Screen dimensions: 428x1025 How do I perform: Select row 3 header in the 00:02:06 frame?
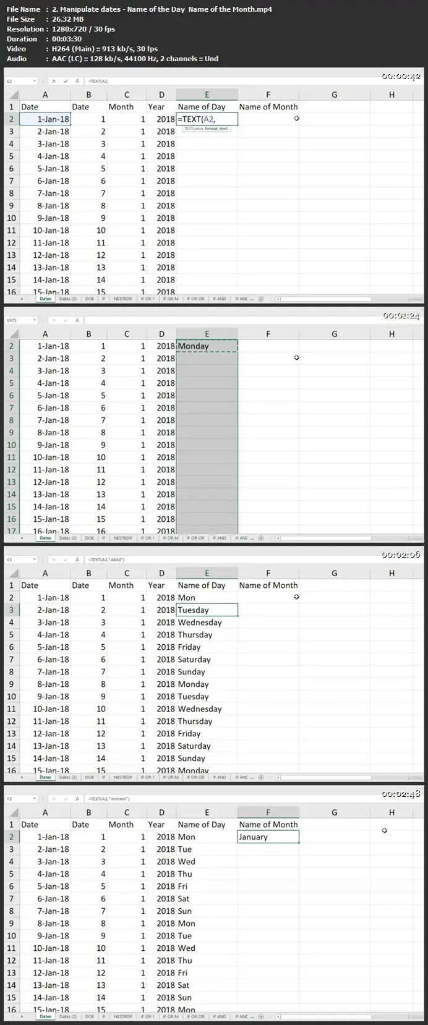point(11,610)
